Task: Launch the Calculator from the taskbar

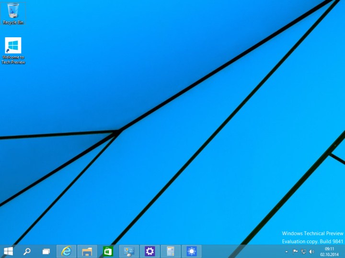Action: click(x=171, y=251)
